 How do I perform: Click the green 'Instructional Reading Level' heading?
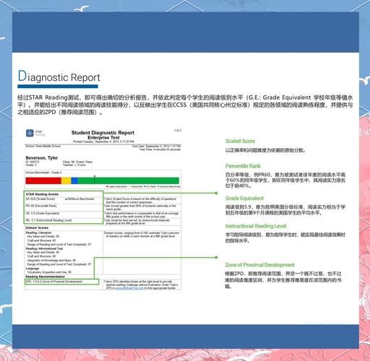[x=256, y=226]
